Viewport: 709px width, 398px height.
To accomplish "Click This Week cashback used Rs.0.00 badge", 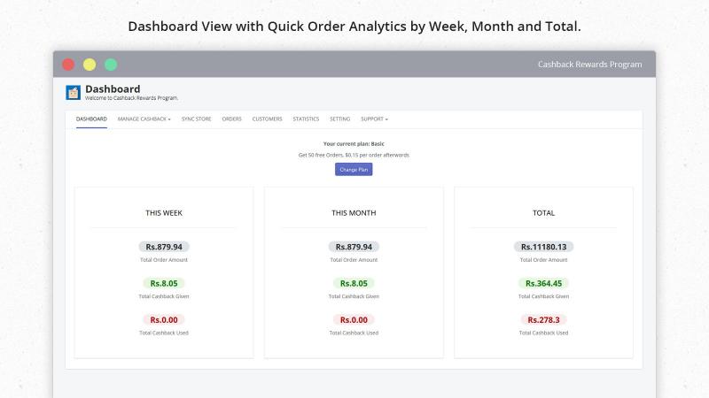I will point(164,320).
